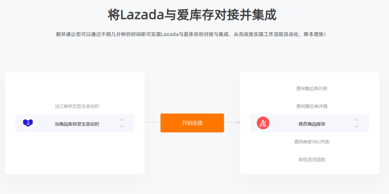Click down chevron in Lazada trigger selector
Image resolution: width=389 pixels, height=194 pixels.
[122, 126]
